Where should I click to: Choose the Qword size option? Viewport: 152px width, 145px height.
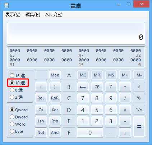tap(19, 110)
